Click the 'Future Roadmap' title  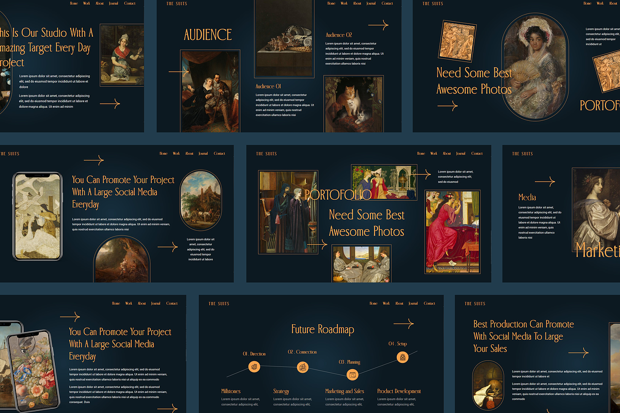(x=323, y=329)
